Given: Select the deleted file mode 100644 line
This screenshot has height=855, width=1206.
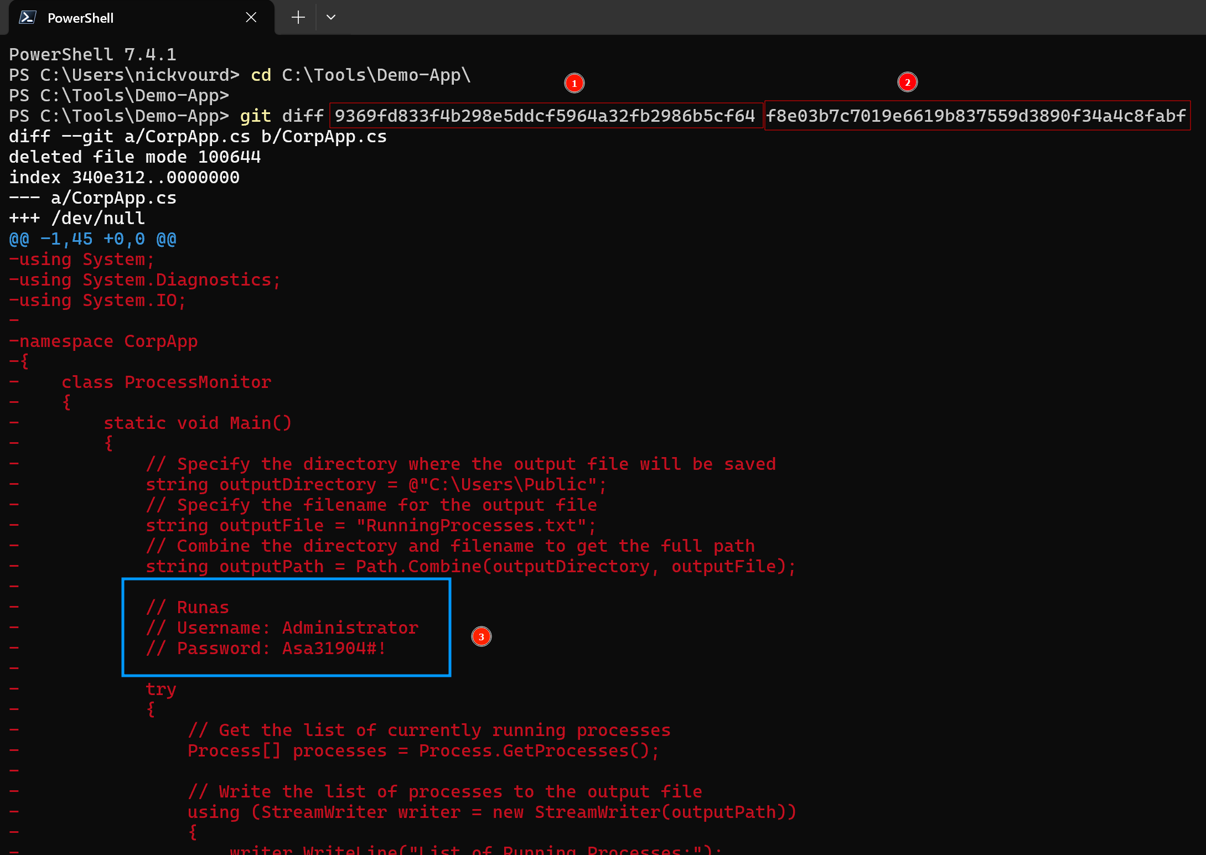Looking at the screenshot, I should [x=134, y=157].
